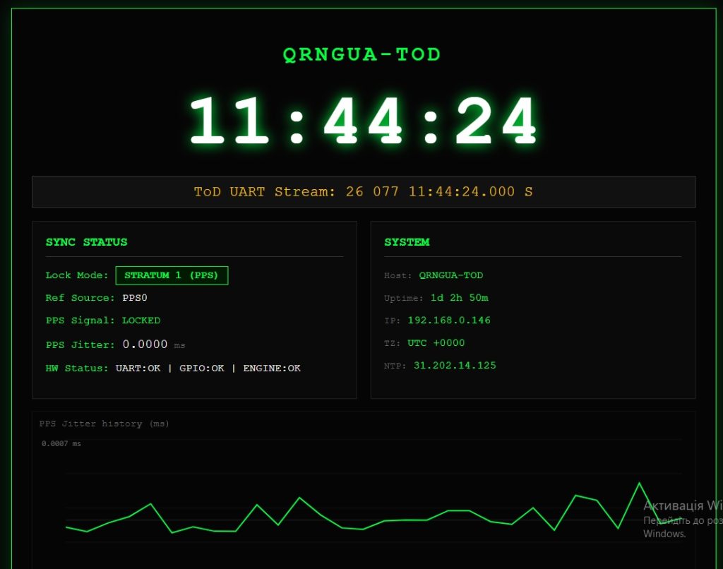This screenshot has width=723, height=569.
Task: Click the host name value in SYSTEM panel
Action: 451,275
